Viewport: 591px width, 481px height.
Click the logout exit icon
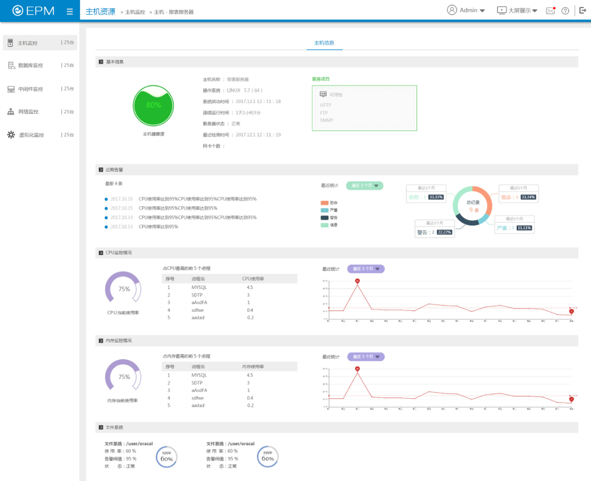[583, 10]
